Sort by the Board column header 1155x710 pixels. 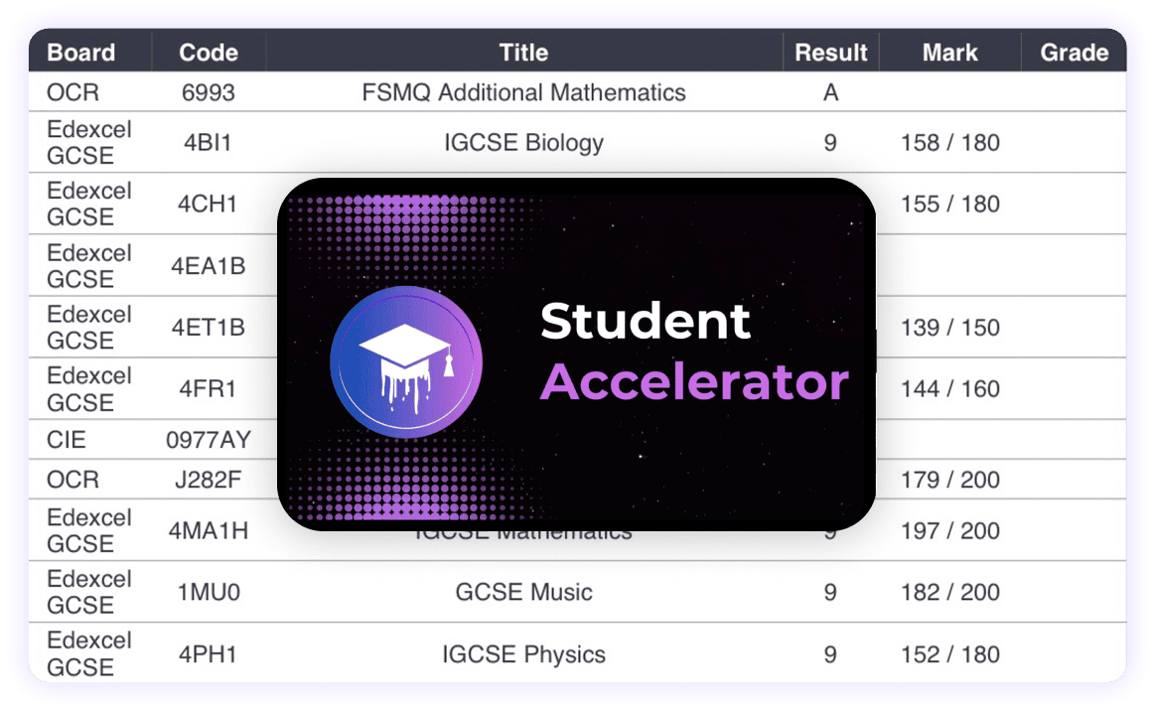pos(81,53)
